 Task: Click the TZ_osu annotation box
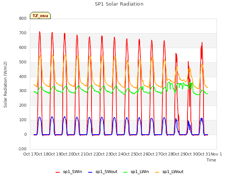point(40,16)
